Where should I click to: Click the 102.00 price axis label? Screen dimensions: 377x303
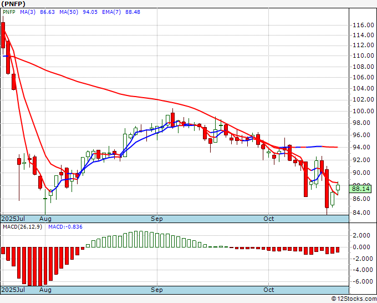[x=363, y=99]
